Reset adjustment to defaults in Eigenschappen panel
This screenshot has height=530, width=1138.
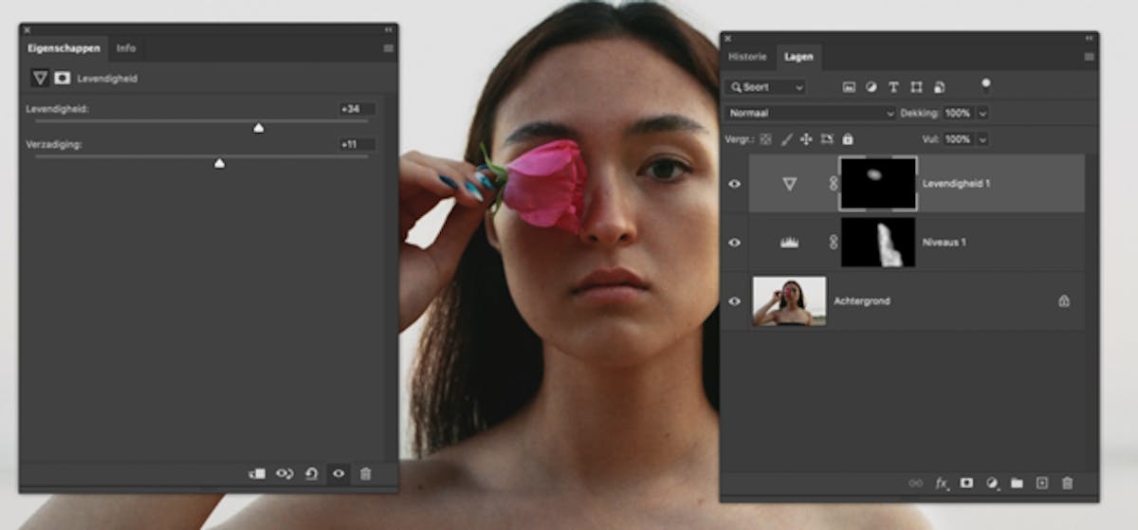tap(311, 473)
